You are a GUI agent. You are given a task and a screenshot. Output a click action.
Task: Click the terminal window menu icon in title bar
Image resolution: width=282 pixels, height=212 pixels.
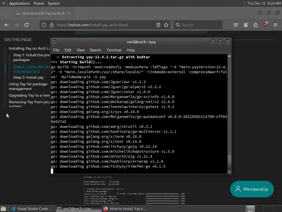54,42
